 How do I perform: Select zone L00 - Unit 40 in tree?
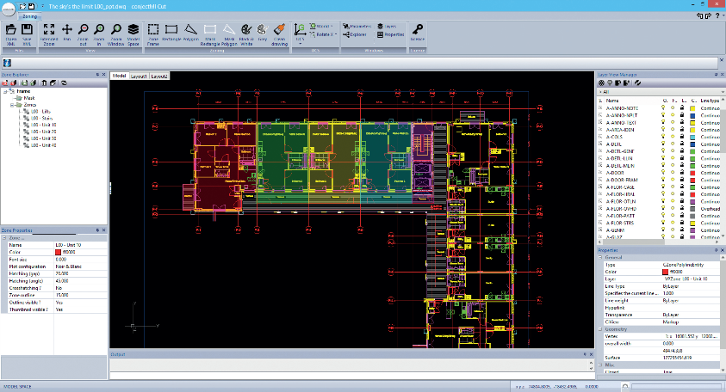click(44, 145)
